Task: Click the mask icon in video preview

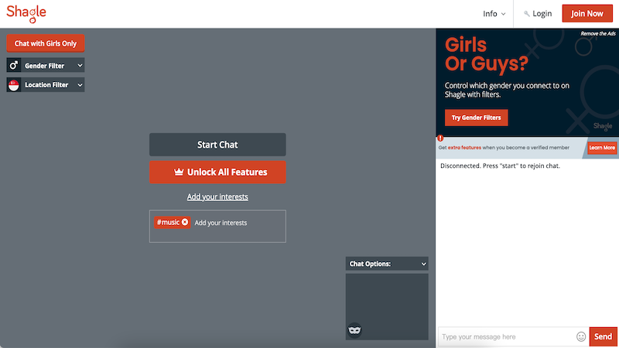Action: pos(354,330)
